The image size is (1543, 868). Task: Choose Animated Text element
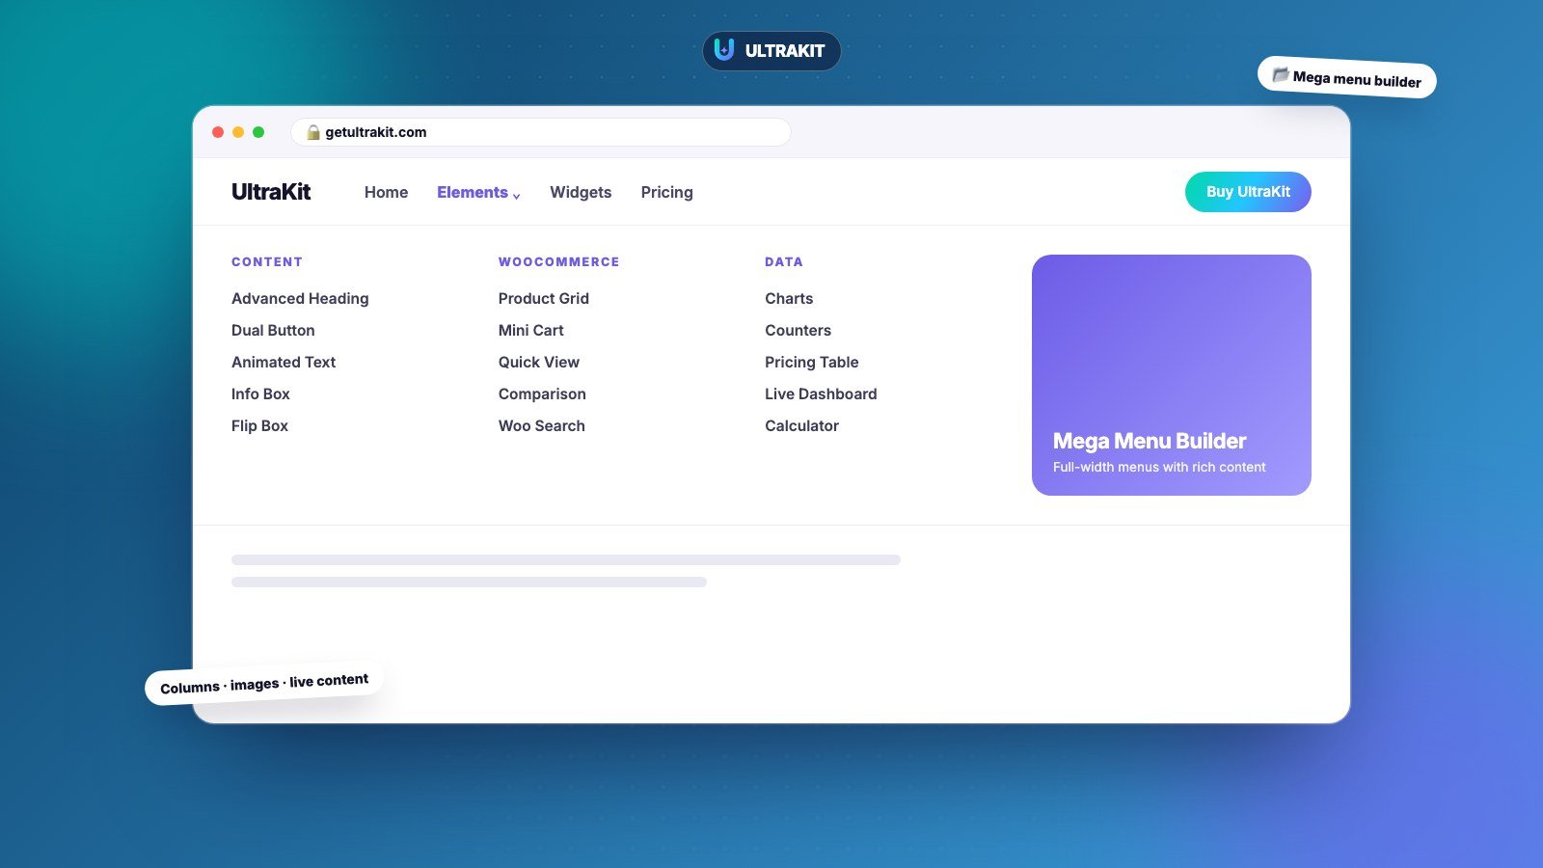(x=284, y=362)
